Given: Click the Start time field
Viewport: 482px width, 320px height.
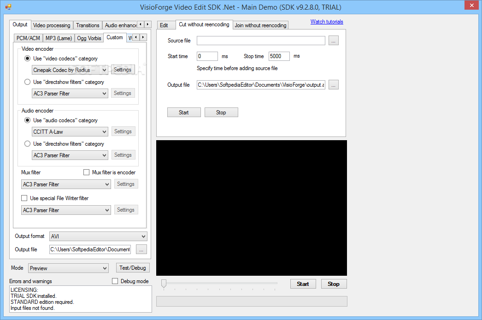Looking at the screenshot, I should click(x=207, y=56).
